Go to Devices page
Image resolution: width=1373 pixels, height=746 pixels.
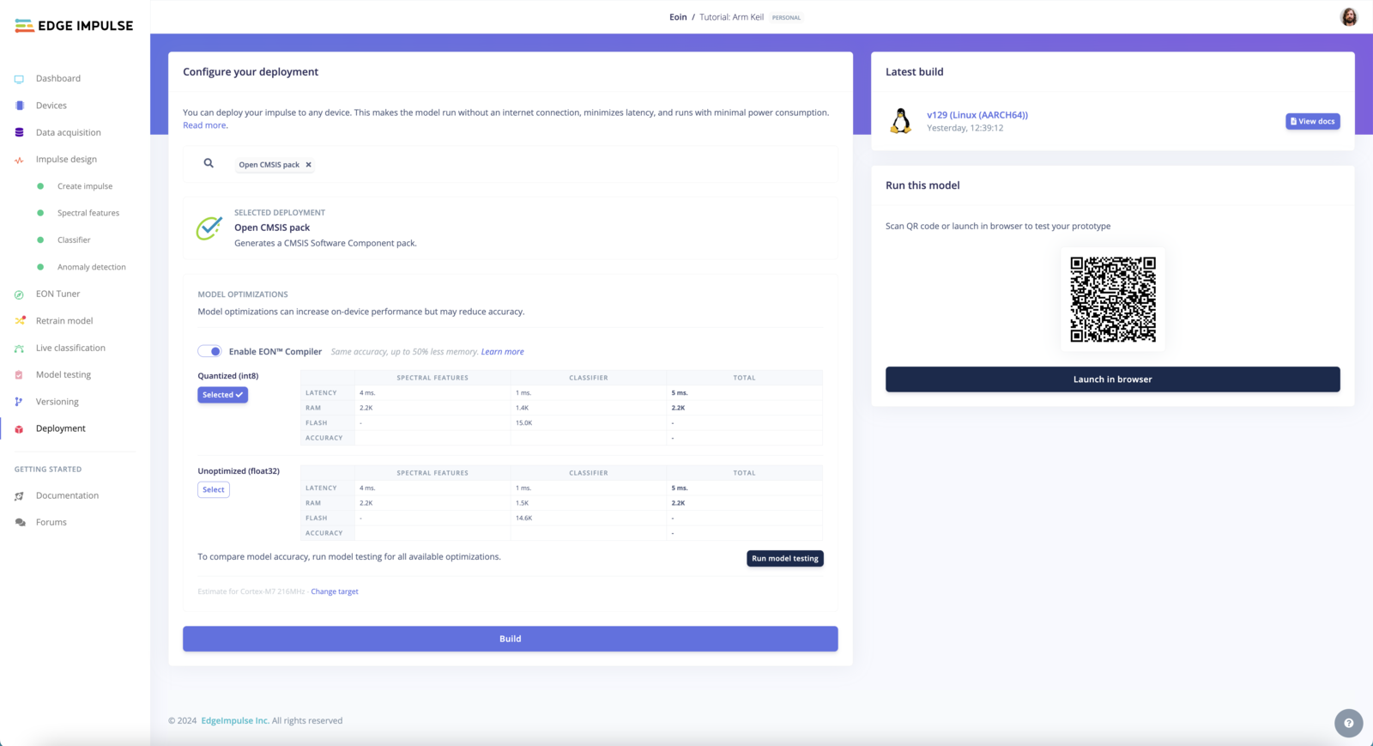[x=51, y=106]
